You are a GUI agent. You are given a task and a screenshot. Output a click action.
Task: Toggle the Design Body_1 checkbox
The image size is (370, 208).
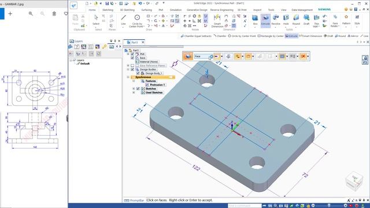(x=138, y=73)
